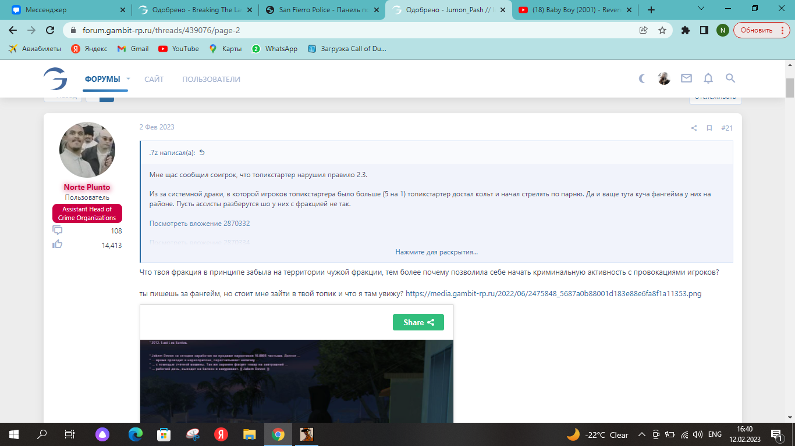Toggle the dark mode moon icon

click(642, 78)
